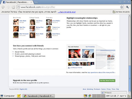Click the photos icon beside 7 Photos

click(69, 60)
